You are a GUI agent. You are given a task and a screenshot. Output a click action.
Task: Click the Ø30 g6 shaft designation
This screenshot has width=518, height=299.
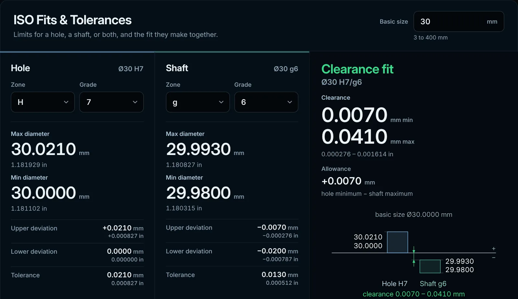coord(286,69)
